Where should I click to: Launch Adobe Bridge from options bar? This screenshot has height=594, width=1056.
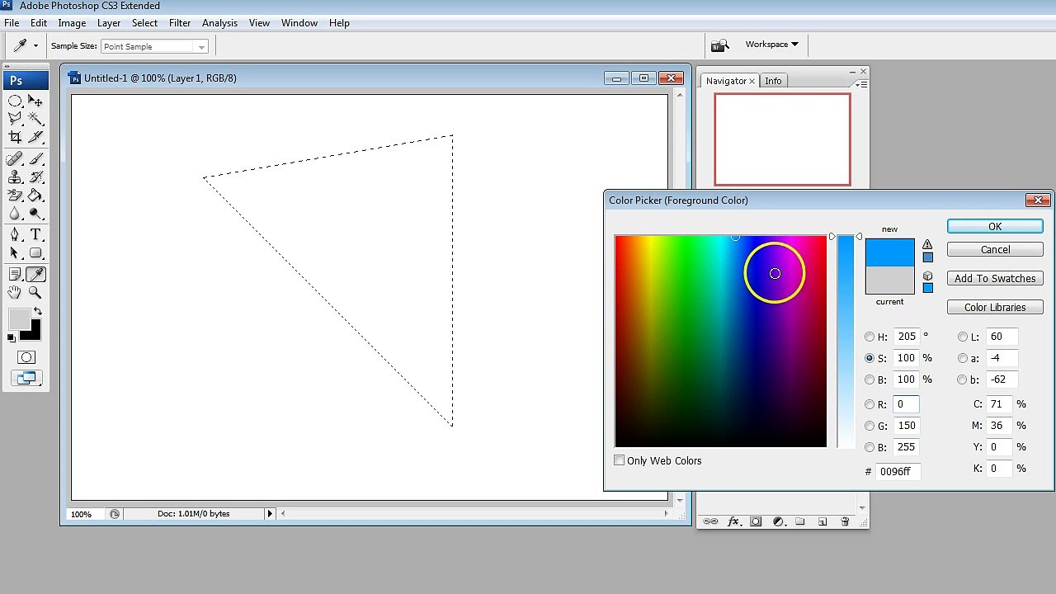720,46
